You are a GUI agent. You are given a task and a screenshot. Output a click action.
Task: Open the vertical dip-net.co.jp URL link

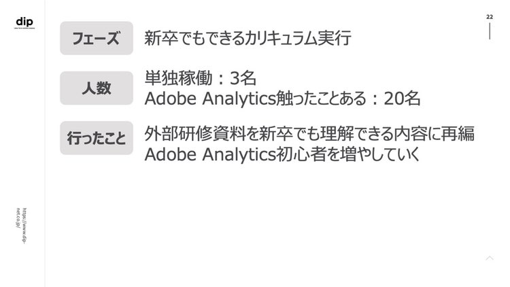pyautogui.click(x=22, y=226)
